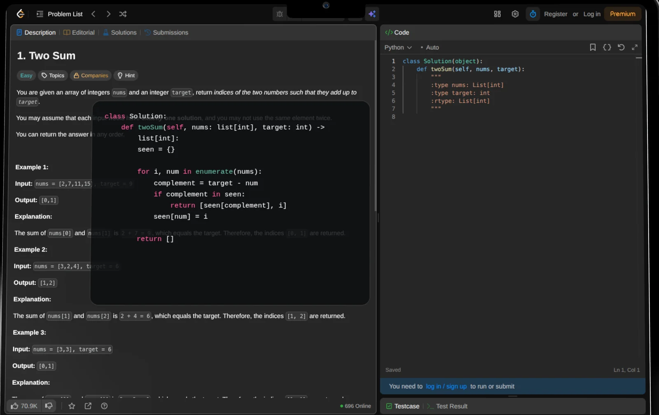Click the description panel scrollbar
The image size is (659, 415).
coord(375,126)
